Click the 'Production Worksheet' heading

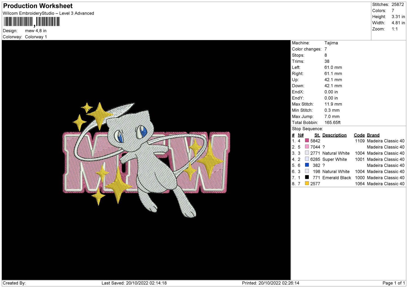pyautogui.click(x=38, y=6)
